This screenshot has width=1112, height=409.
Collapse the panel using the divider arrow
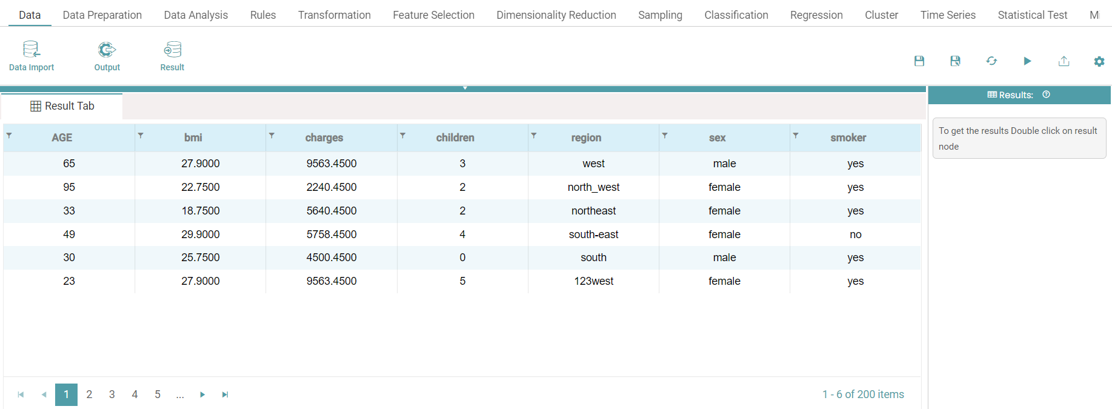tap(465, 88)
